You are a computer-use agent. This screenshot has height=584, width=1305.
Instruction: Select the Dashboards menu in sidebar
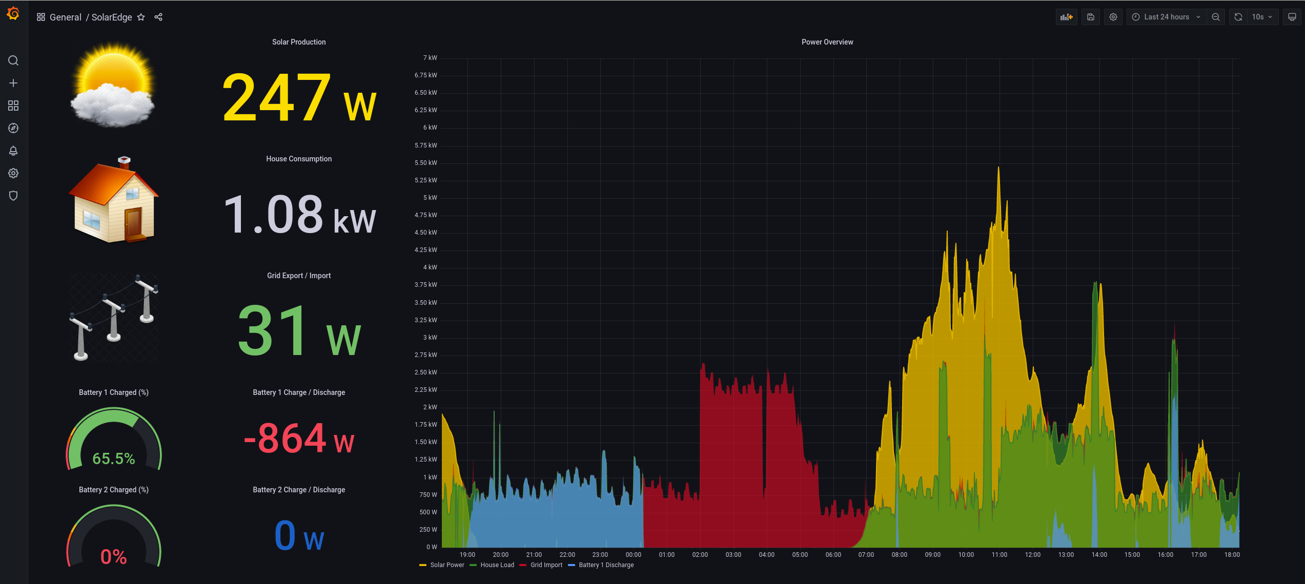click(13, 106)
